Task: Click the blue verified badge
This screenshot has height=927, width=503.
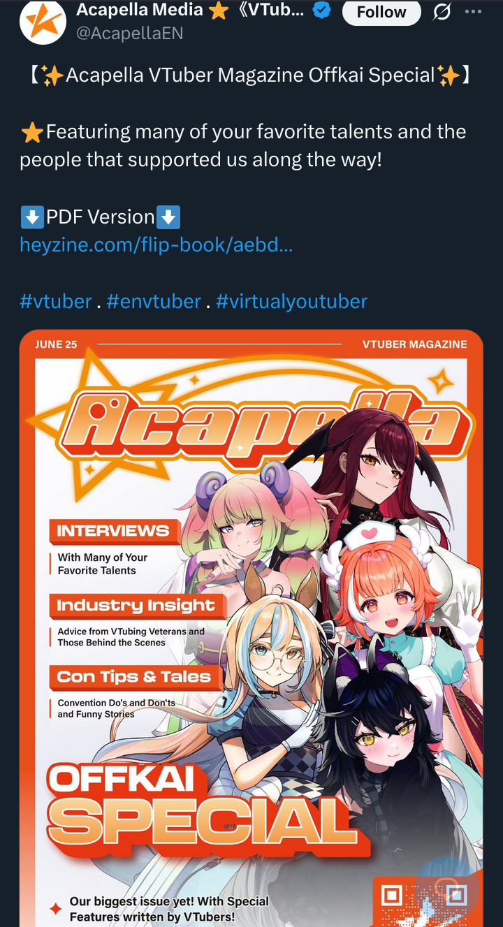Action: tap(321, 10)
